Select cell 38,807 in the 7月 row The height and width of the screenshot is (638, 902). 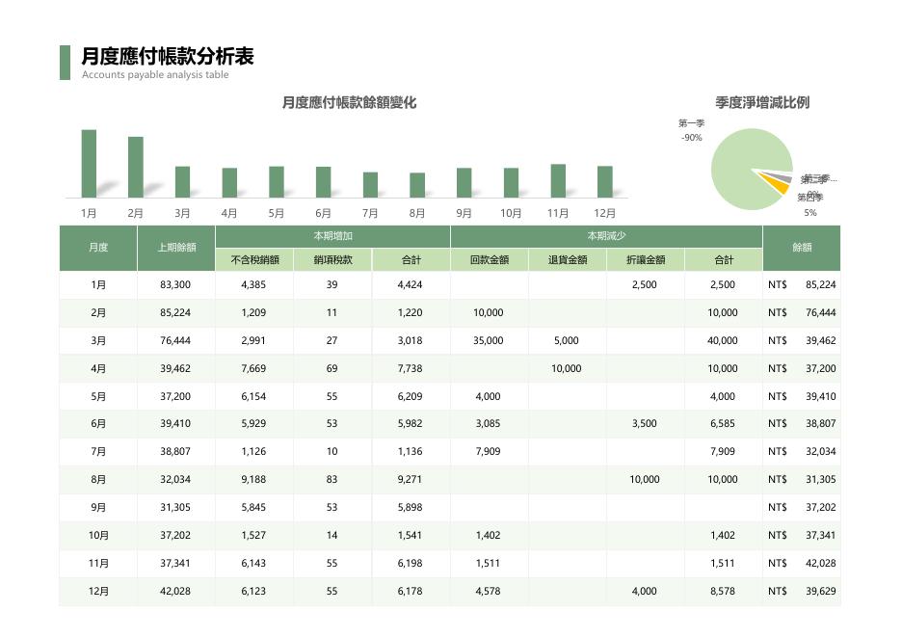point(175,452)
